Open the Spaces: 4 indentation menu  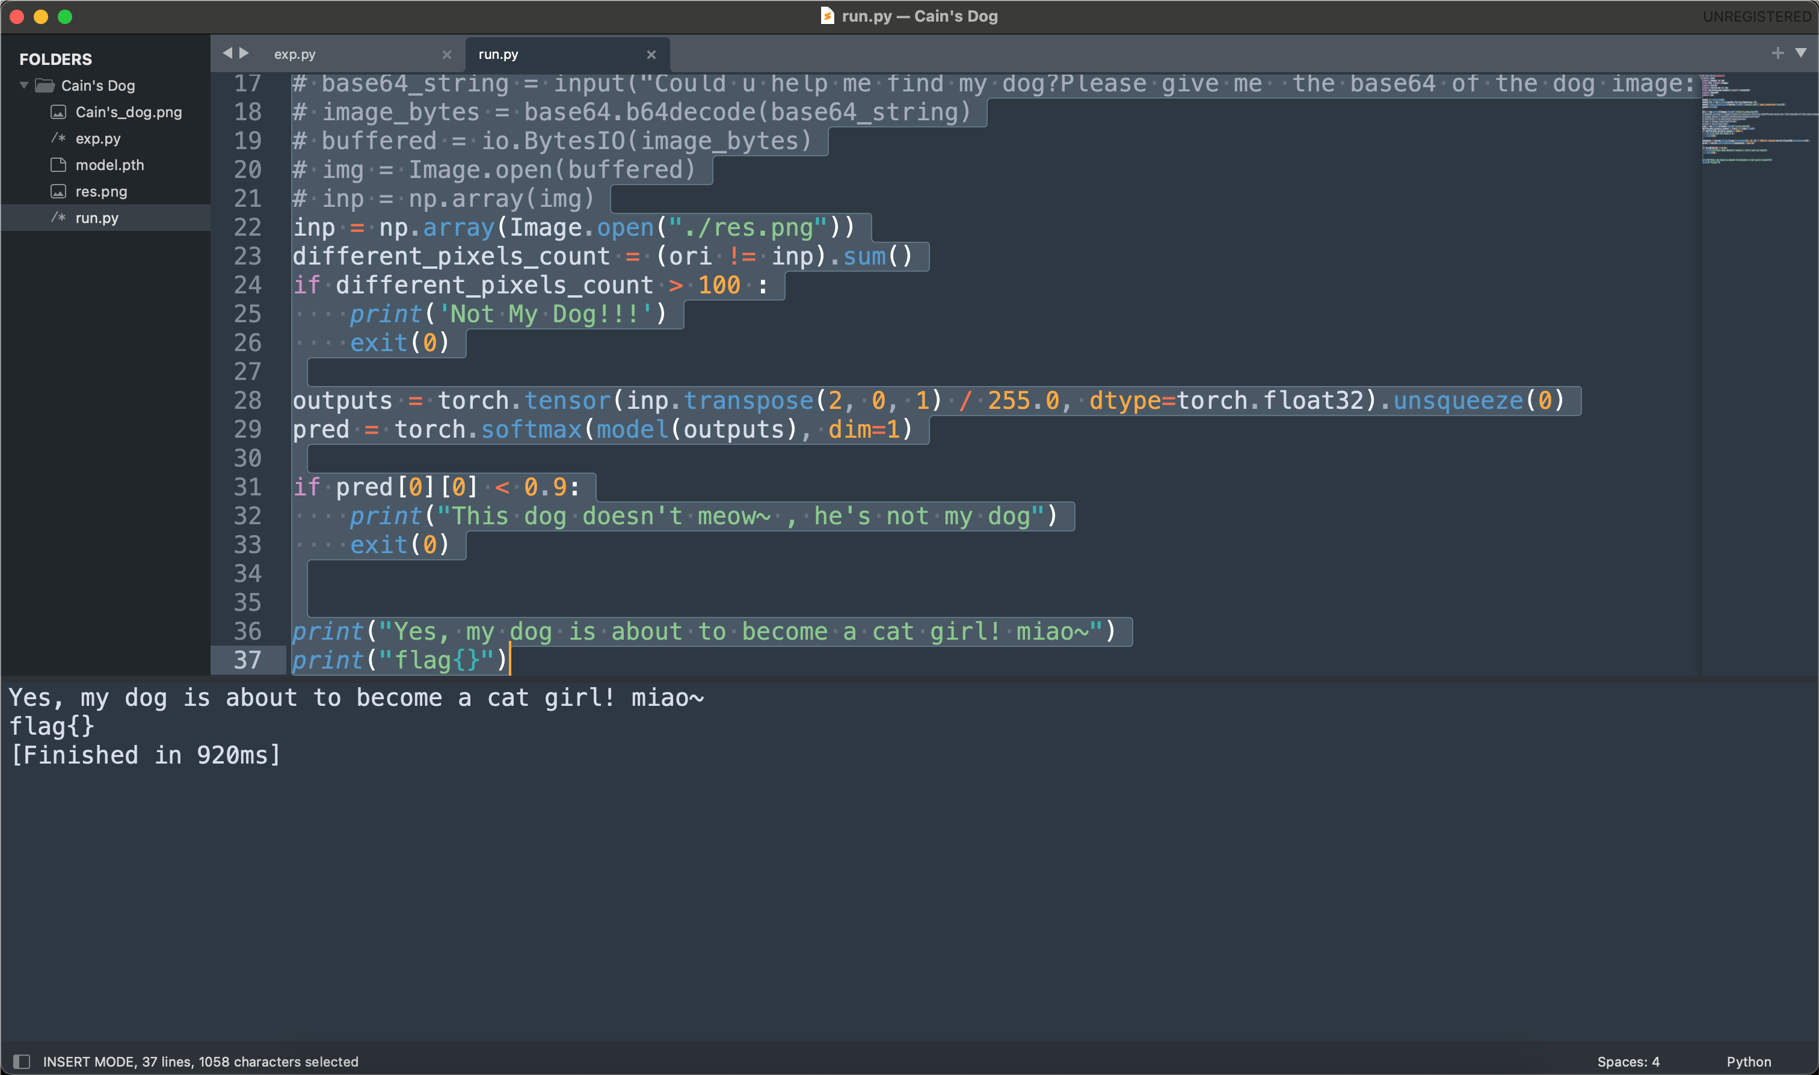1628,1062
